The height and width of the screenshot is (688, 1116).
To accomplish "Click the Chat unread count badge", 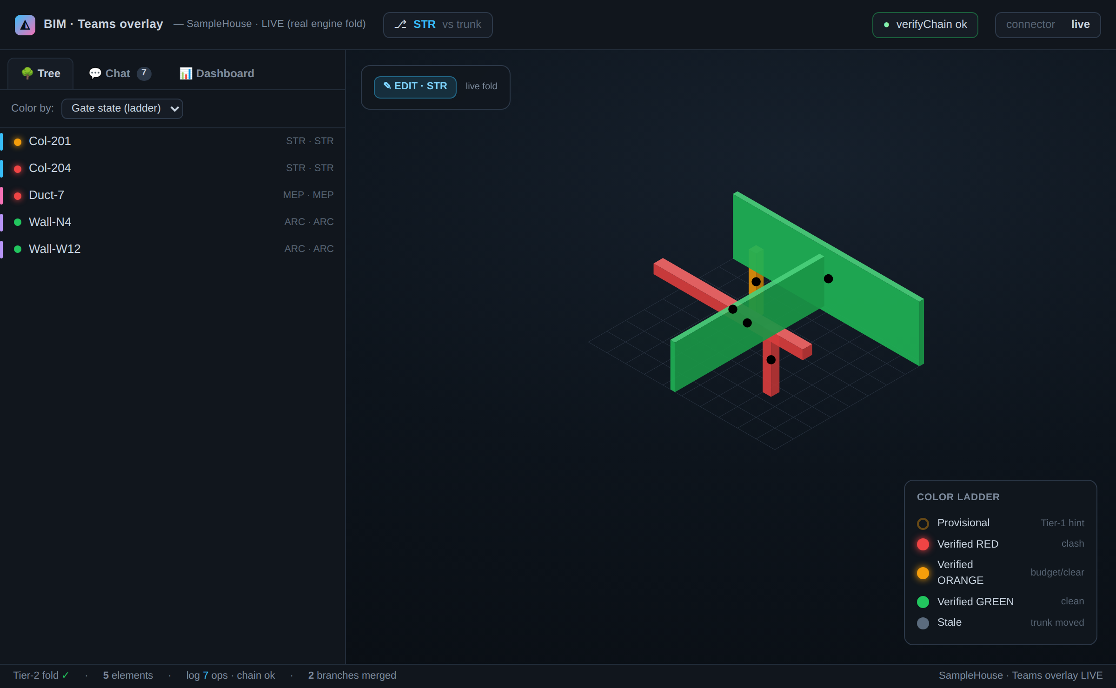I will pyautogui.click(x=144, y=73).
